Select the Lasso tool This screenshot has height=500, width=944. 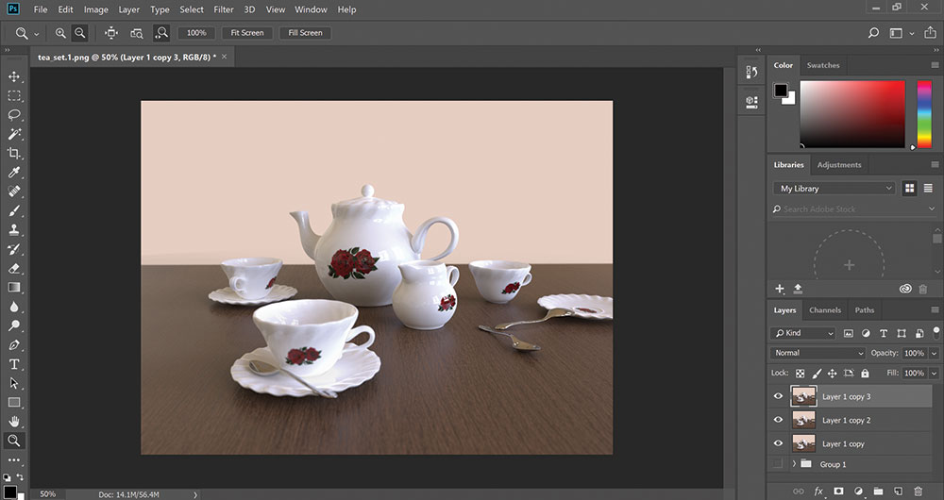coord(14,115)
